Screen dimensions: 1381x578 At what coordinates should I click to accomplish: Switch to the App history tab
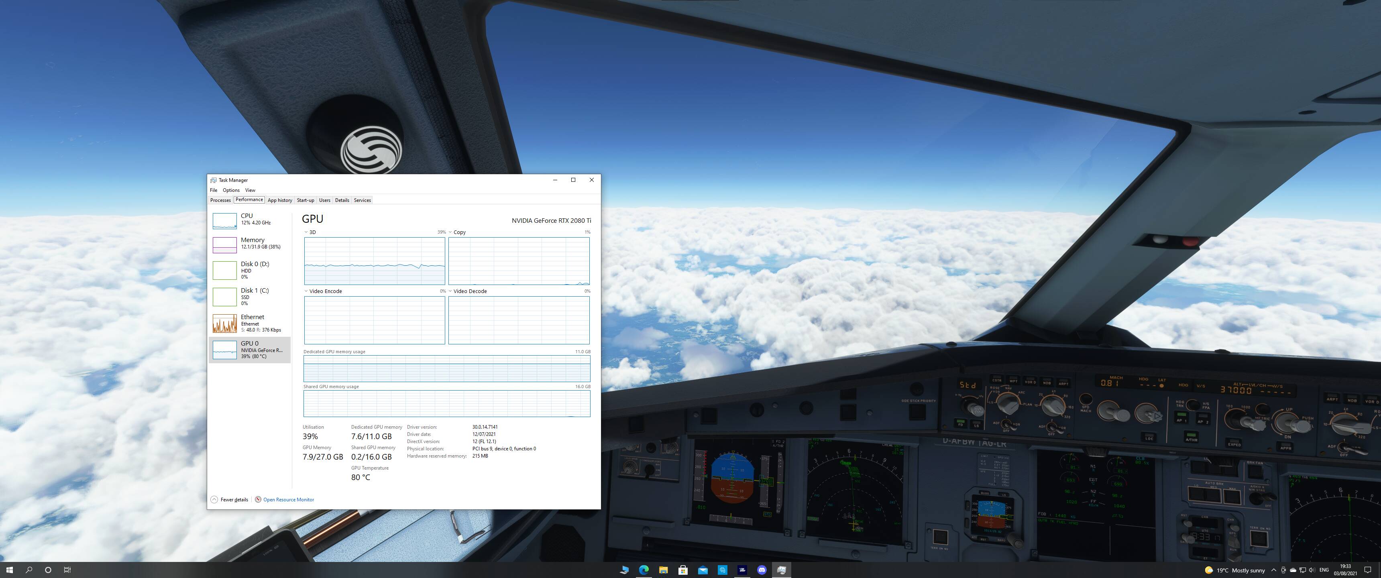click(280, 200)
